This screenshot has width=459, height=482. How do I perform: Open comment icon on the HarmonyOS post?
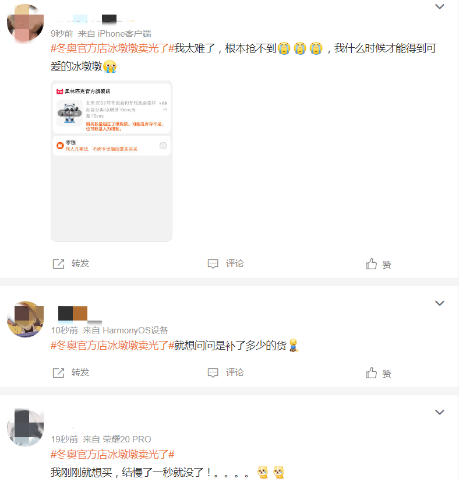[213, 373]
